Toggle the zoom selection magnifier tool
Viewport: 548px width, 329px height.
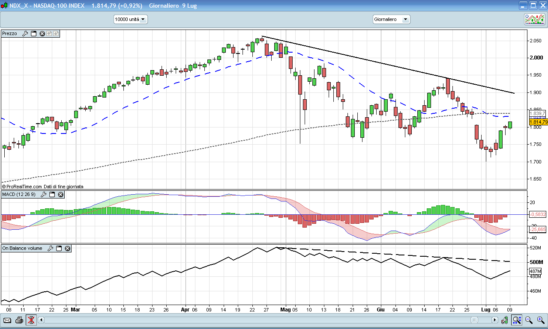tap(517, 320)
